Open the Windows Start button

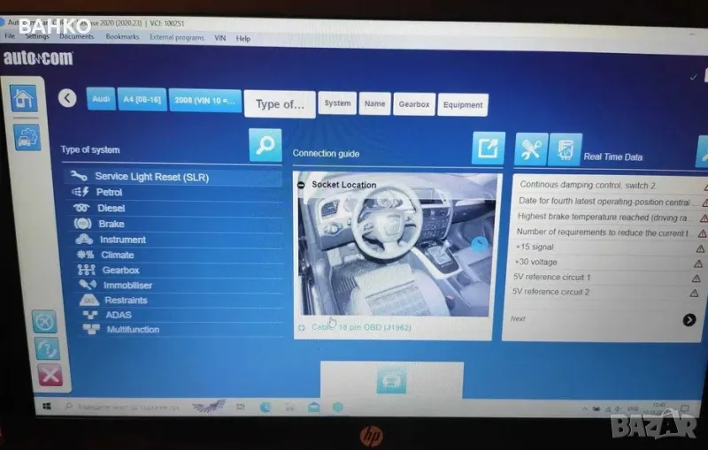coord(47,407)
